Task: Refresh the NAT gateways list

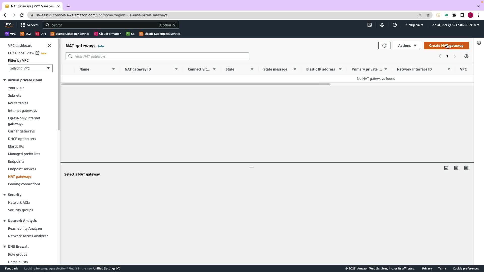Action: pos(384,46)
